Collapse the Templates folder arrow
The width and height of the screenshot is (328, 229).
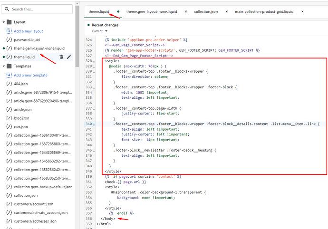pos(3,66)
